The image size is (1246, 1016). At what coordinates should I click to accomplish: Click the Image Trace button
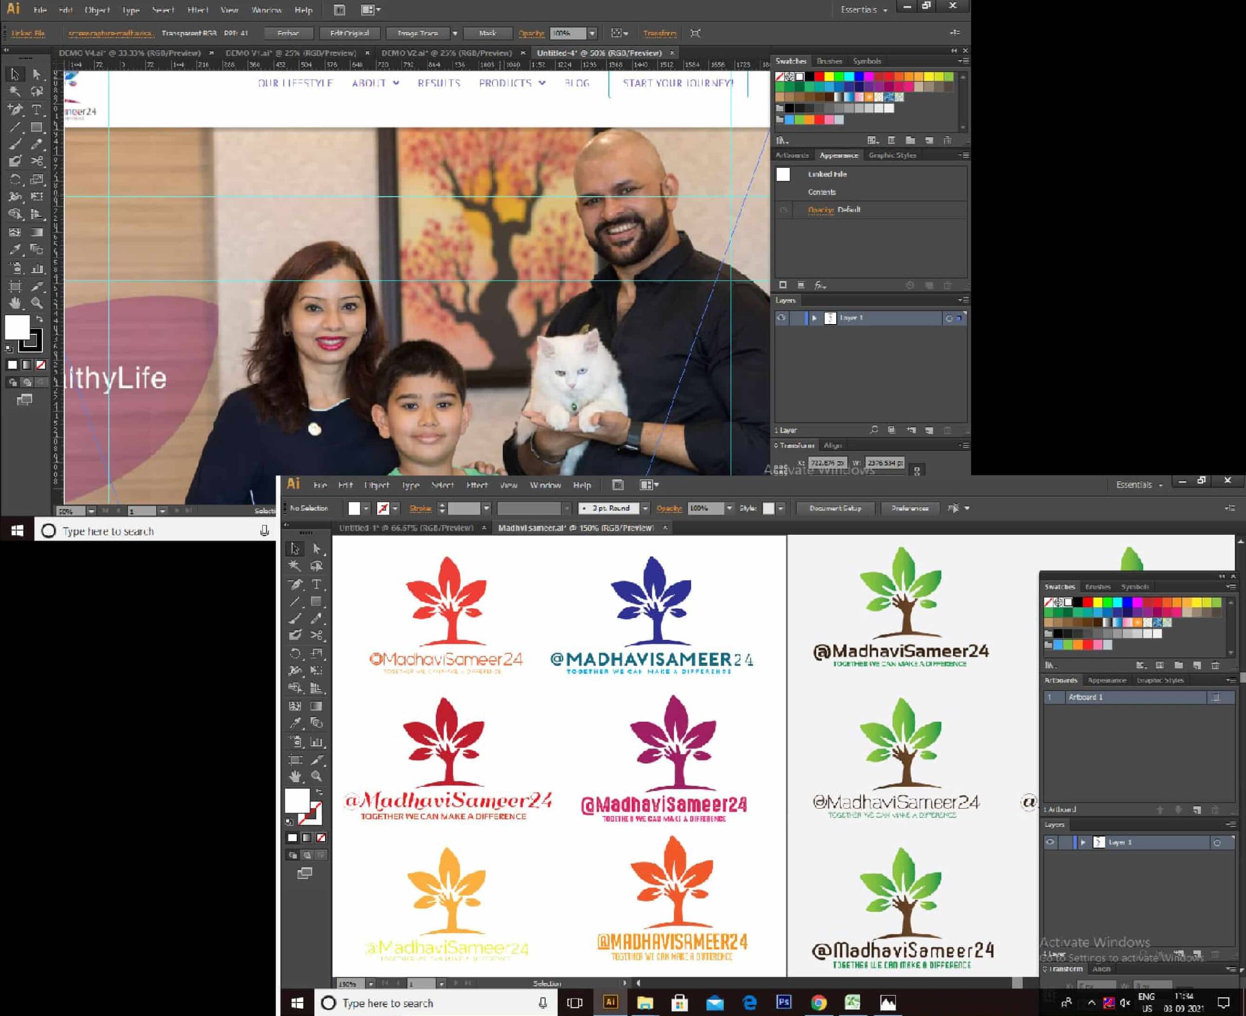[x=417, y=34]
